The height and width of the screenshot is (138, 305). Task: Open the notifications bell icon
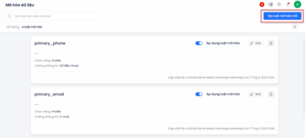pos(287,4)
